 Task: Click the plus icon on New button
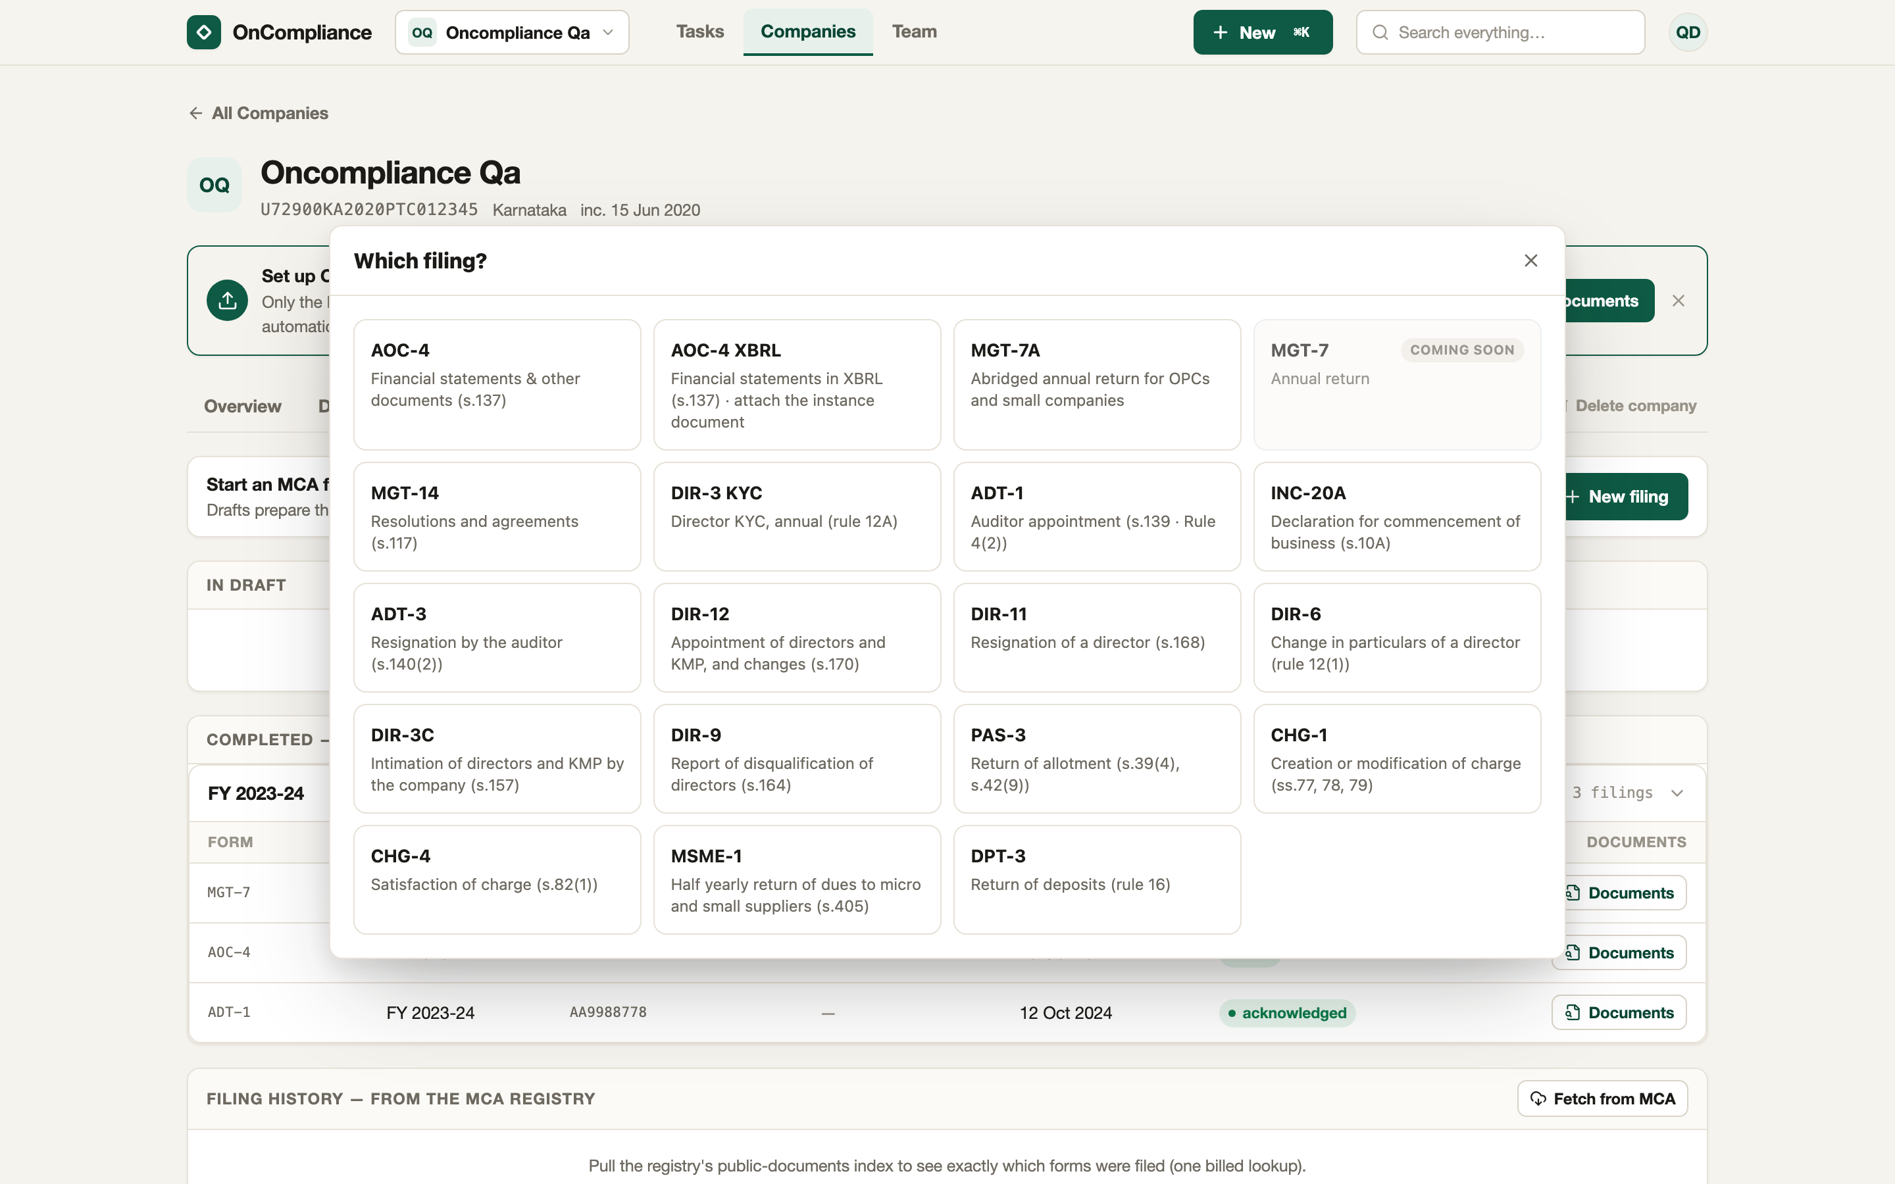pyautogui.click(x=1220, y=32)
